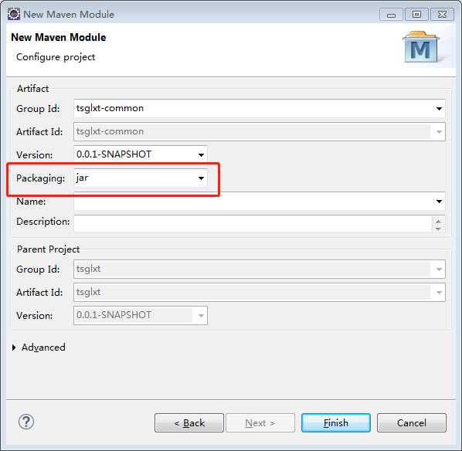Click the Cancel button
462x451 pixels.
[412, 422]
